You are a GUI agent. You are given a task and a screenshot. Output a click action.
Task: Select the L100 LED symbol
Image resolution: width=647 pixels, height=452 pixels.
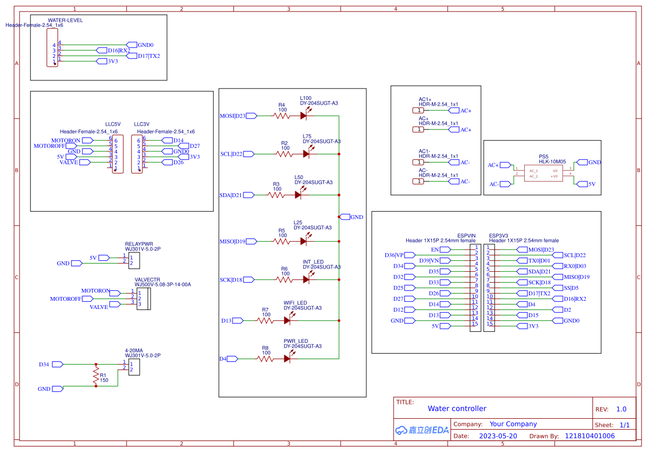pyautogui.click(x=304, y=115)
